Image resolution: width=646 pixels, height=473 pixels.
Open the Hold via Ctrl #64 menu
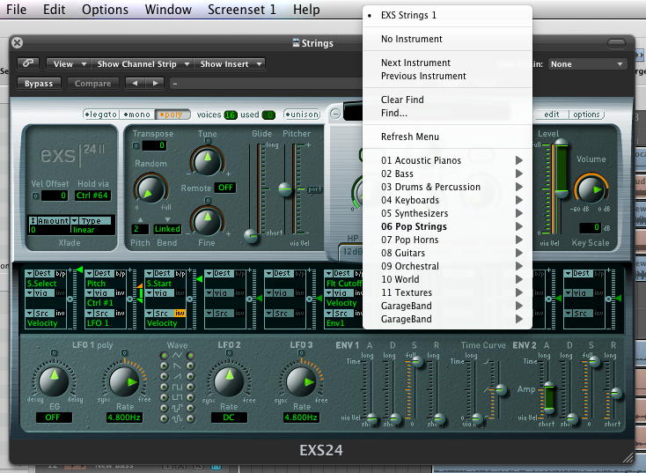[x=92, y=196]
